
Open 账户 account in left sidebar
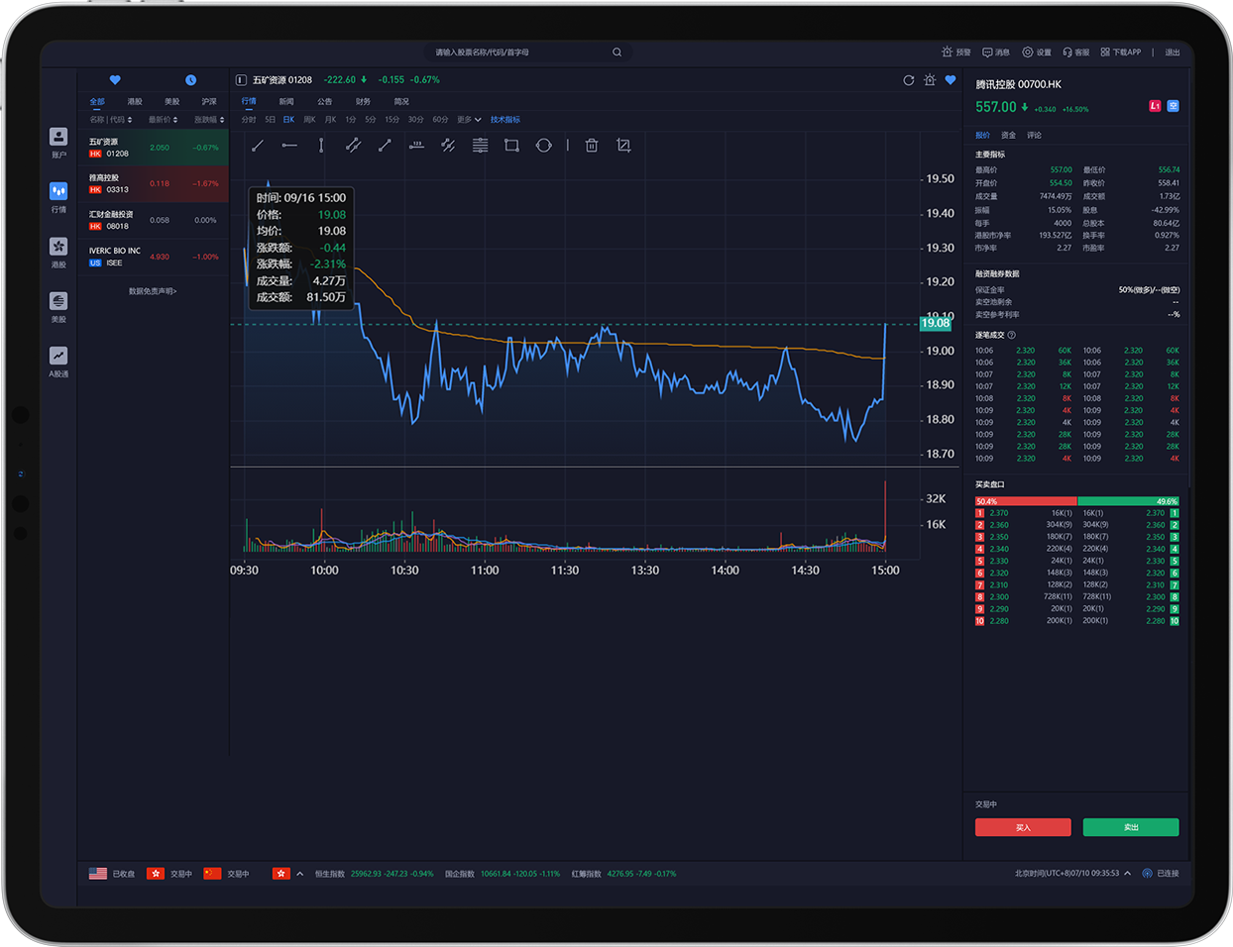click(58, 143)
